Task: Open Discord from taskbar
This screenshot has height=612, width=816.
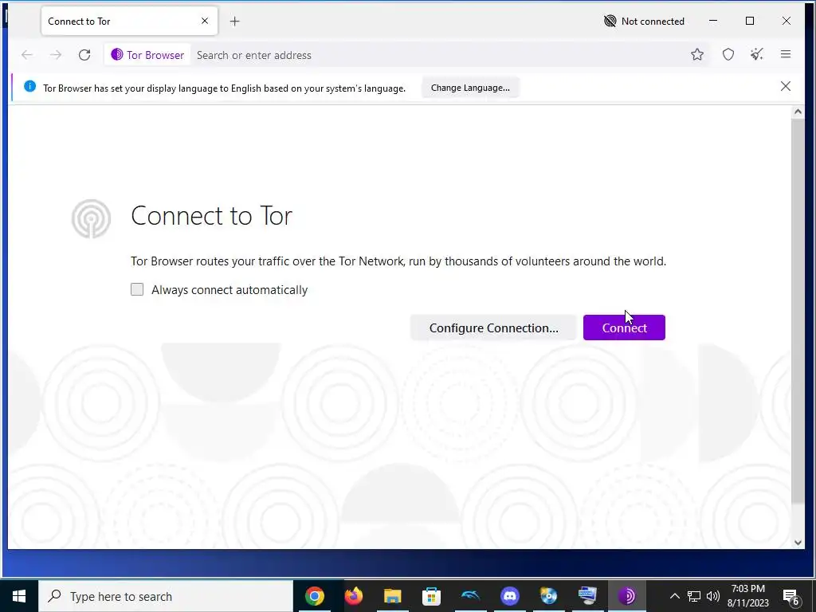Action: point(509,596)
